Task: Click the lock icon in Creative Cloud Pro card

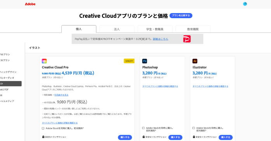Action: pos(43,137)
